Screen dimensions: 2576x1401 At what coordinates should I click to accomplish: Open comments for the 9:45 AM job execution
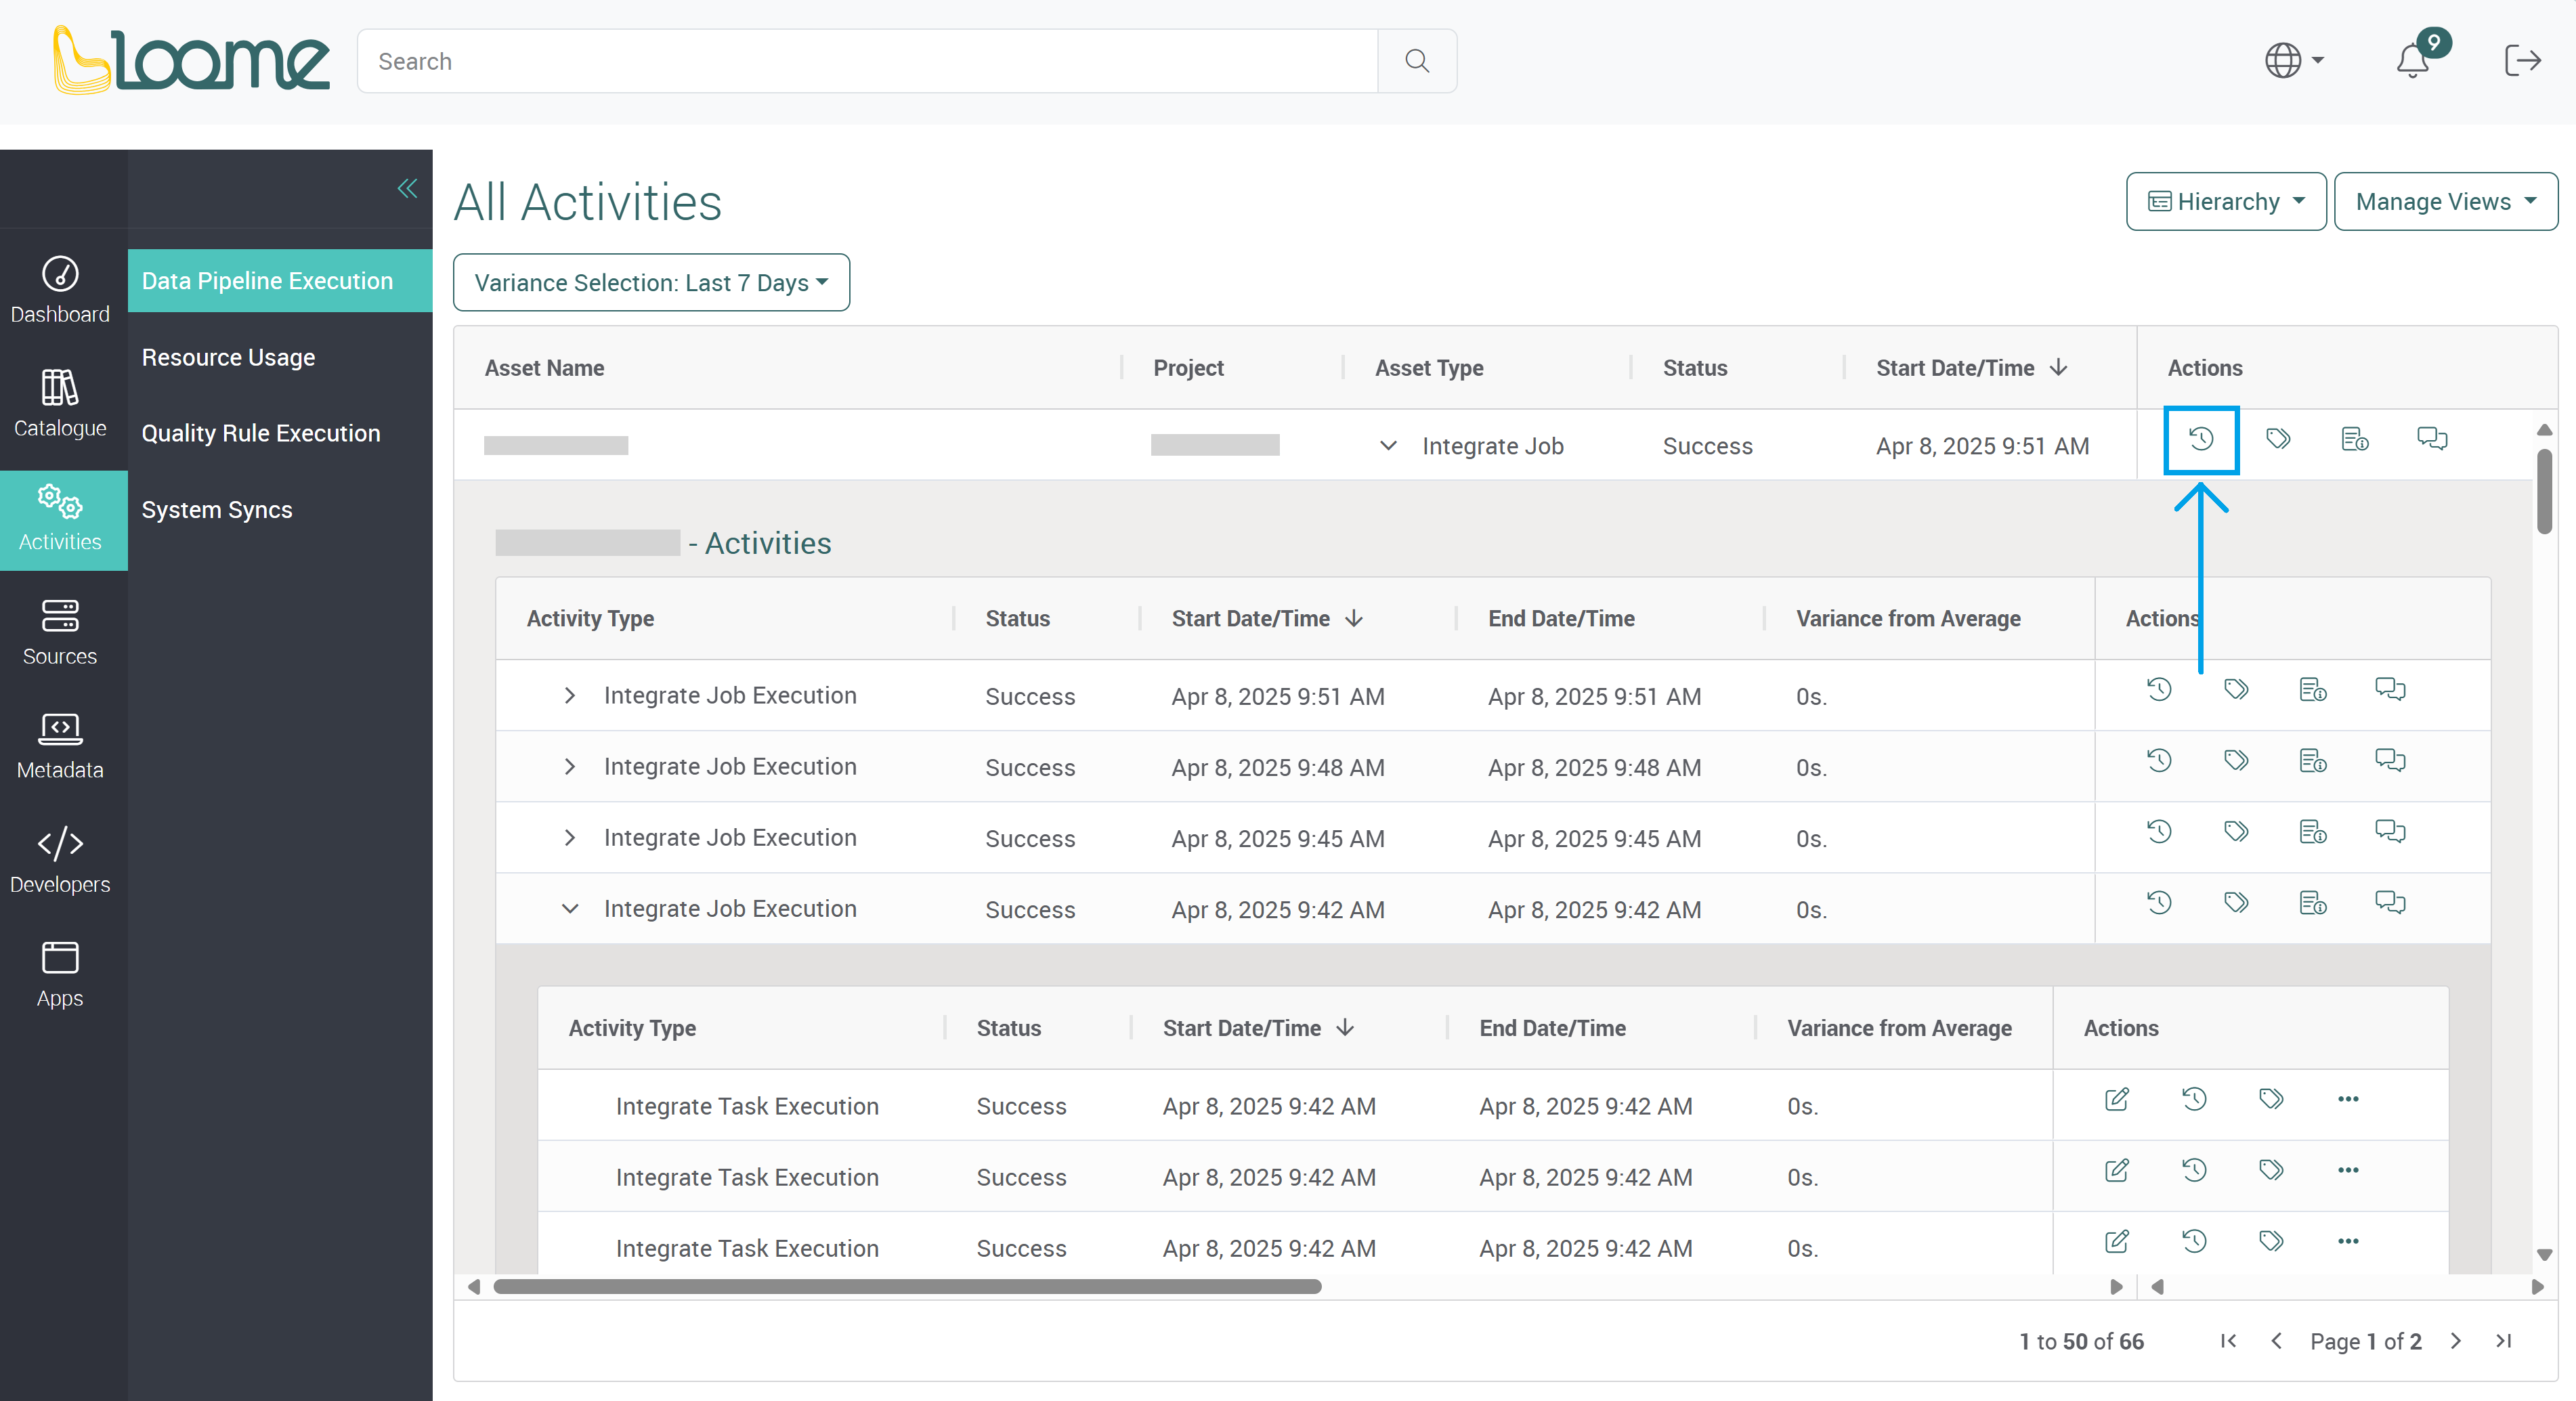[2390, 832]
